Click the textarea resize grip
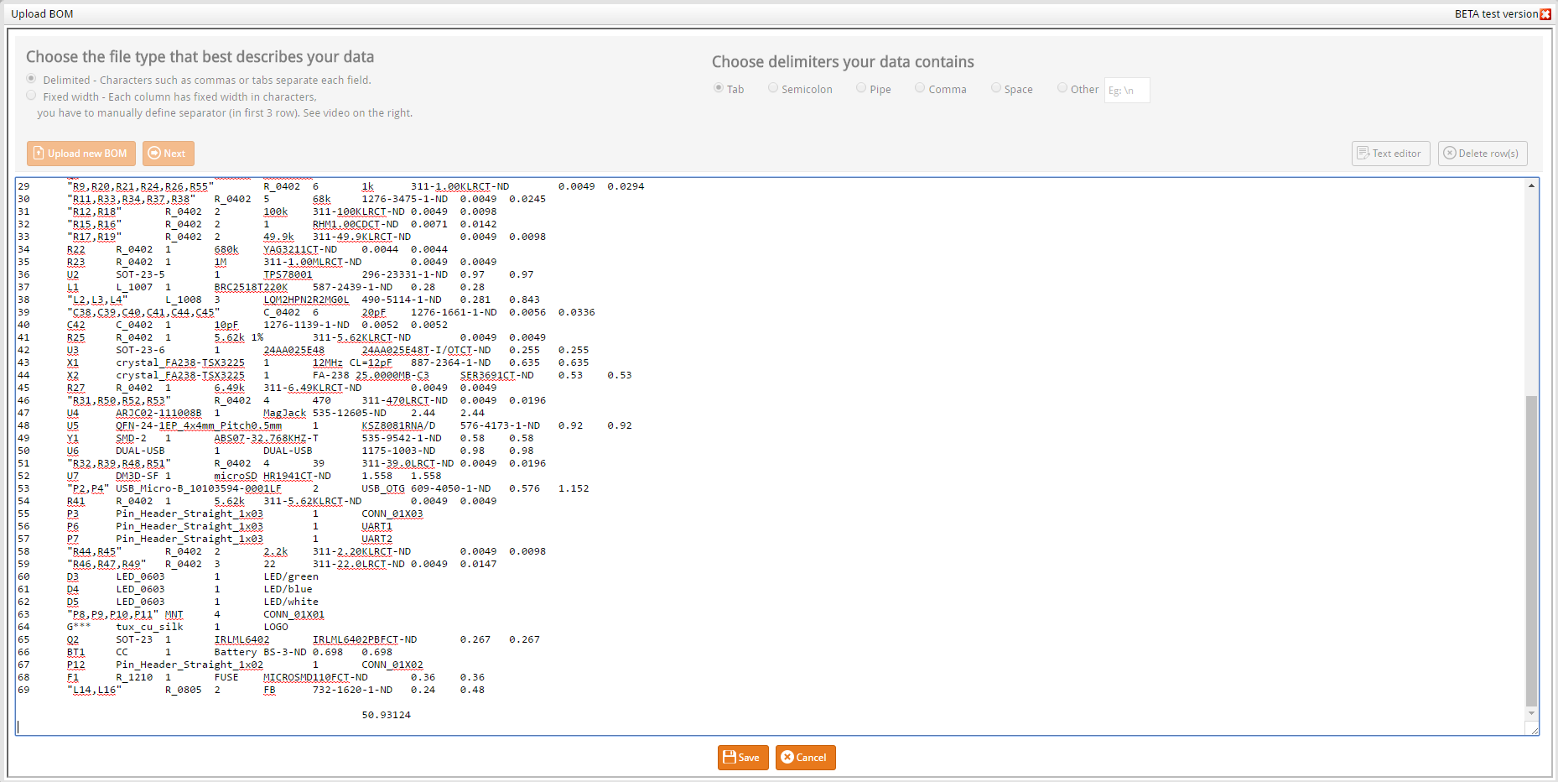 (x=1534, y=731)
